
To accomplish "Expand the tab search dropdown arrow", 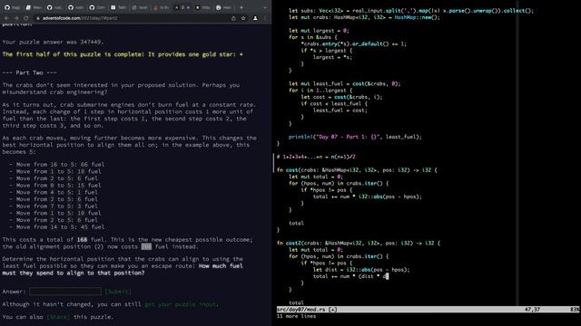I will pos(265,7).
